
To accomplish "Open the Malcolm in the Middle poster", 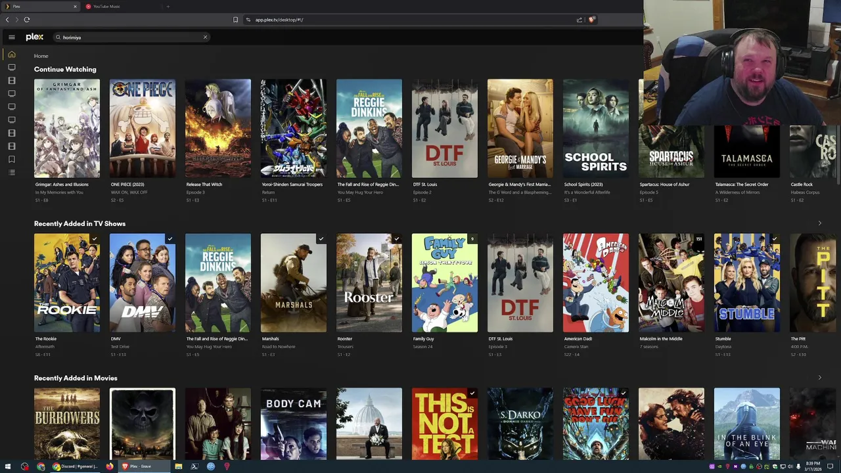I will [671, 282].
